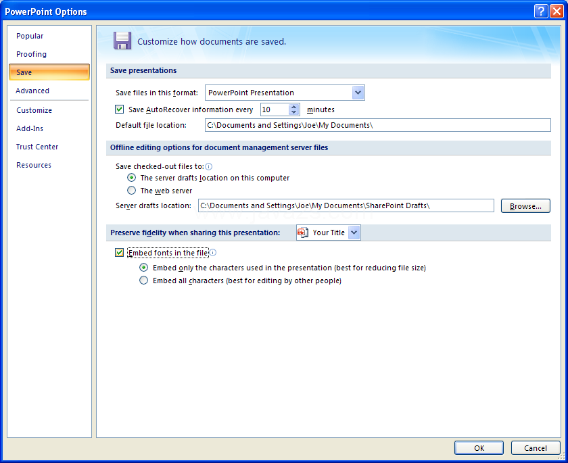Click the 'Preserve fidelity when sharing this presentation:' label
Image resolution: width=568 pixels, height=463 pixels.
point(195,233)
